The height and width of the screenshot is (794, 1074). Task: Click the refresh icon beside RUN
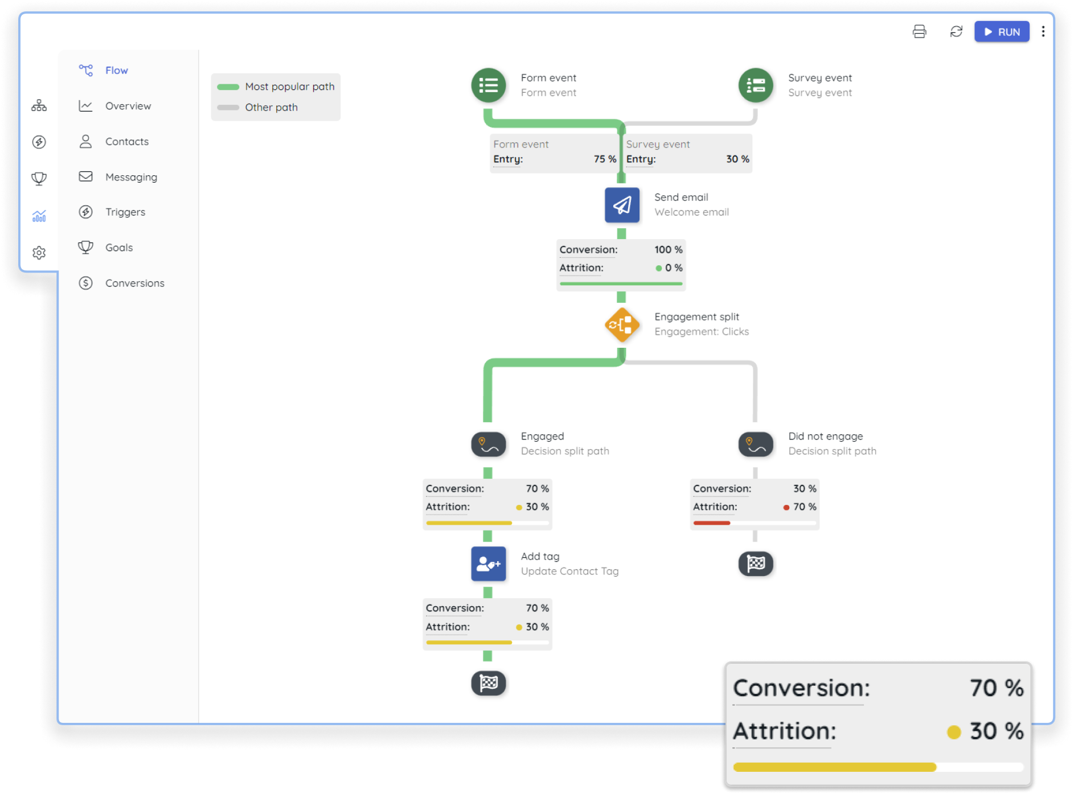point(956,32)
